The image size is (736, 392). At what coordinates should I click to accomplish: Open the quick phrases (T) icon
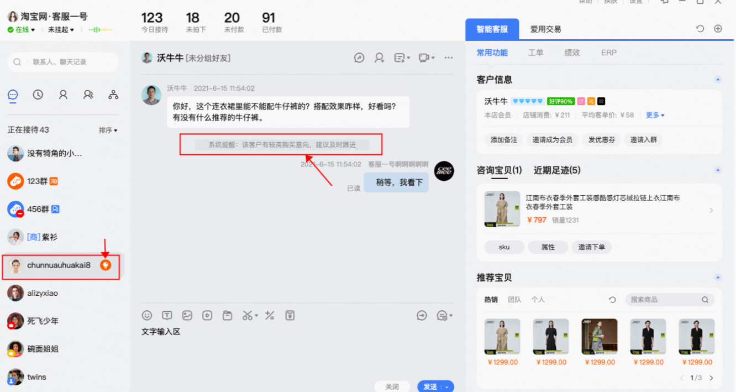tap(167, 315)
